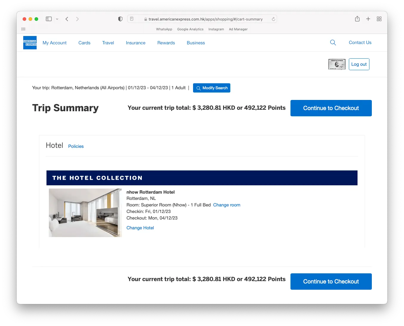Click The Hotel Collection banner heading
404x326 pixels.
click(97, 178)
